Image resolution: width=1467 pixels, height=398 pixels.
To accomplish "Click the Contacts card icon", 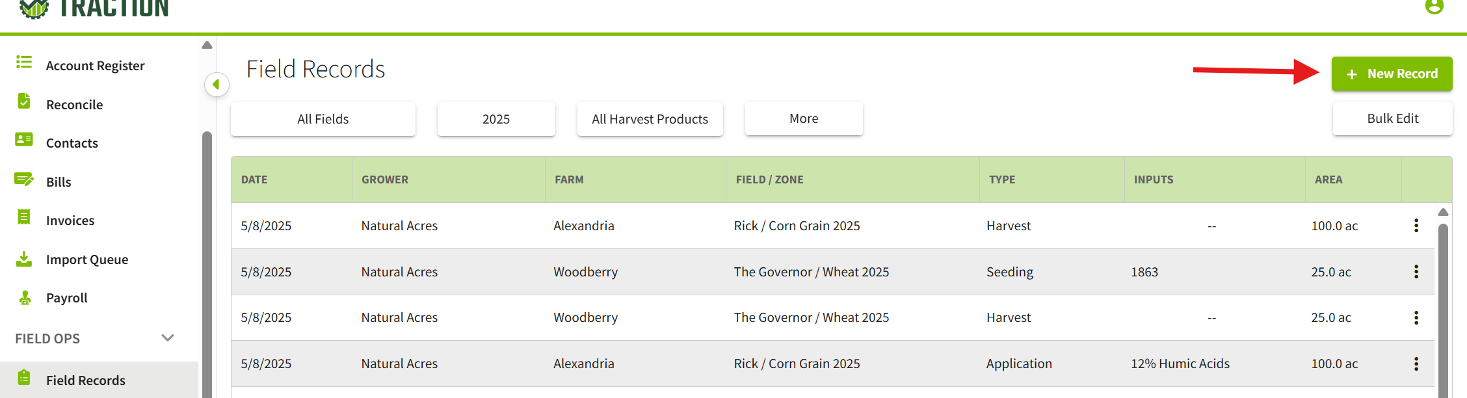I will click(x=24, y=139).
